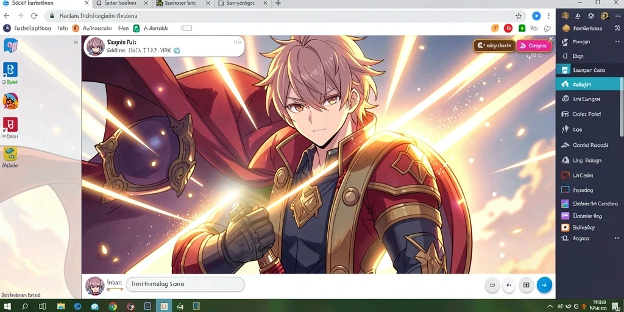Open three-dot menu in character header card

(237, 41)
